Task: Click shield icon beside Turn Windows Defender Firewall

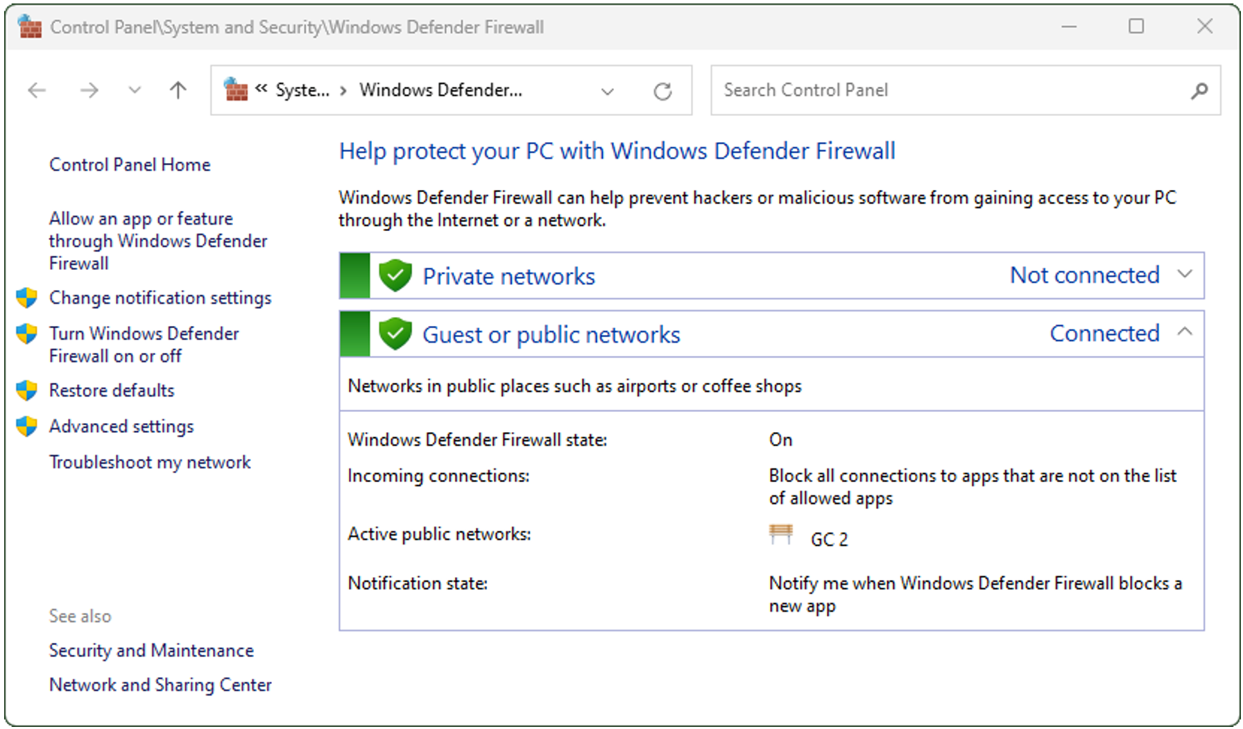Action: click(x=26, y=334)
